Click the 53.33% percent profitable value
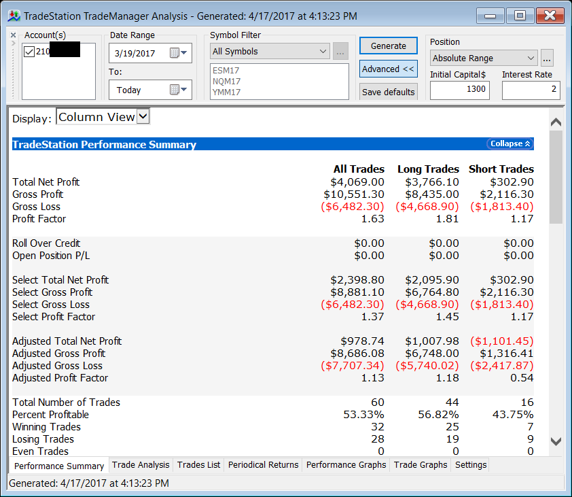Viewport: 572px width, 497px height. [363, 415]
